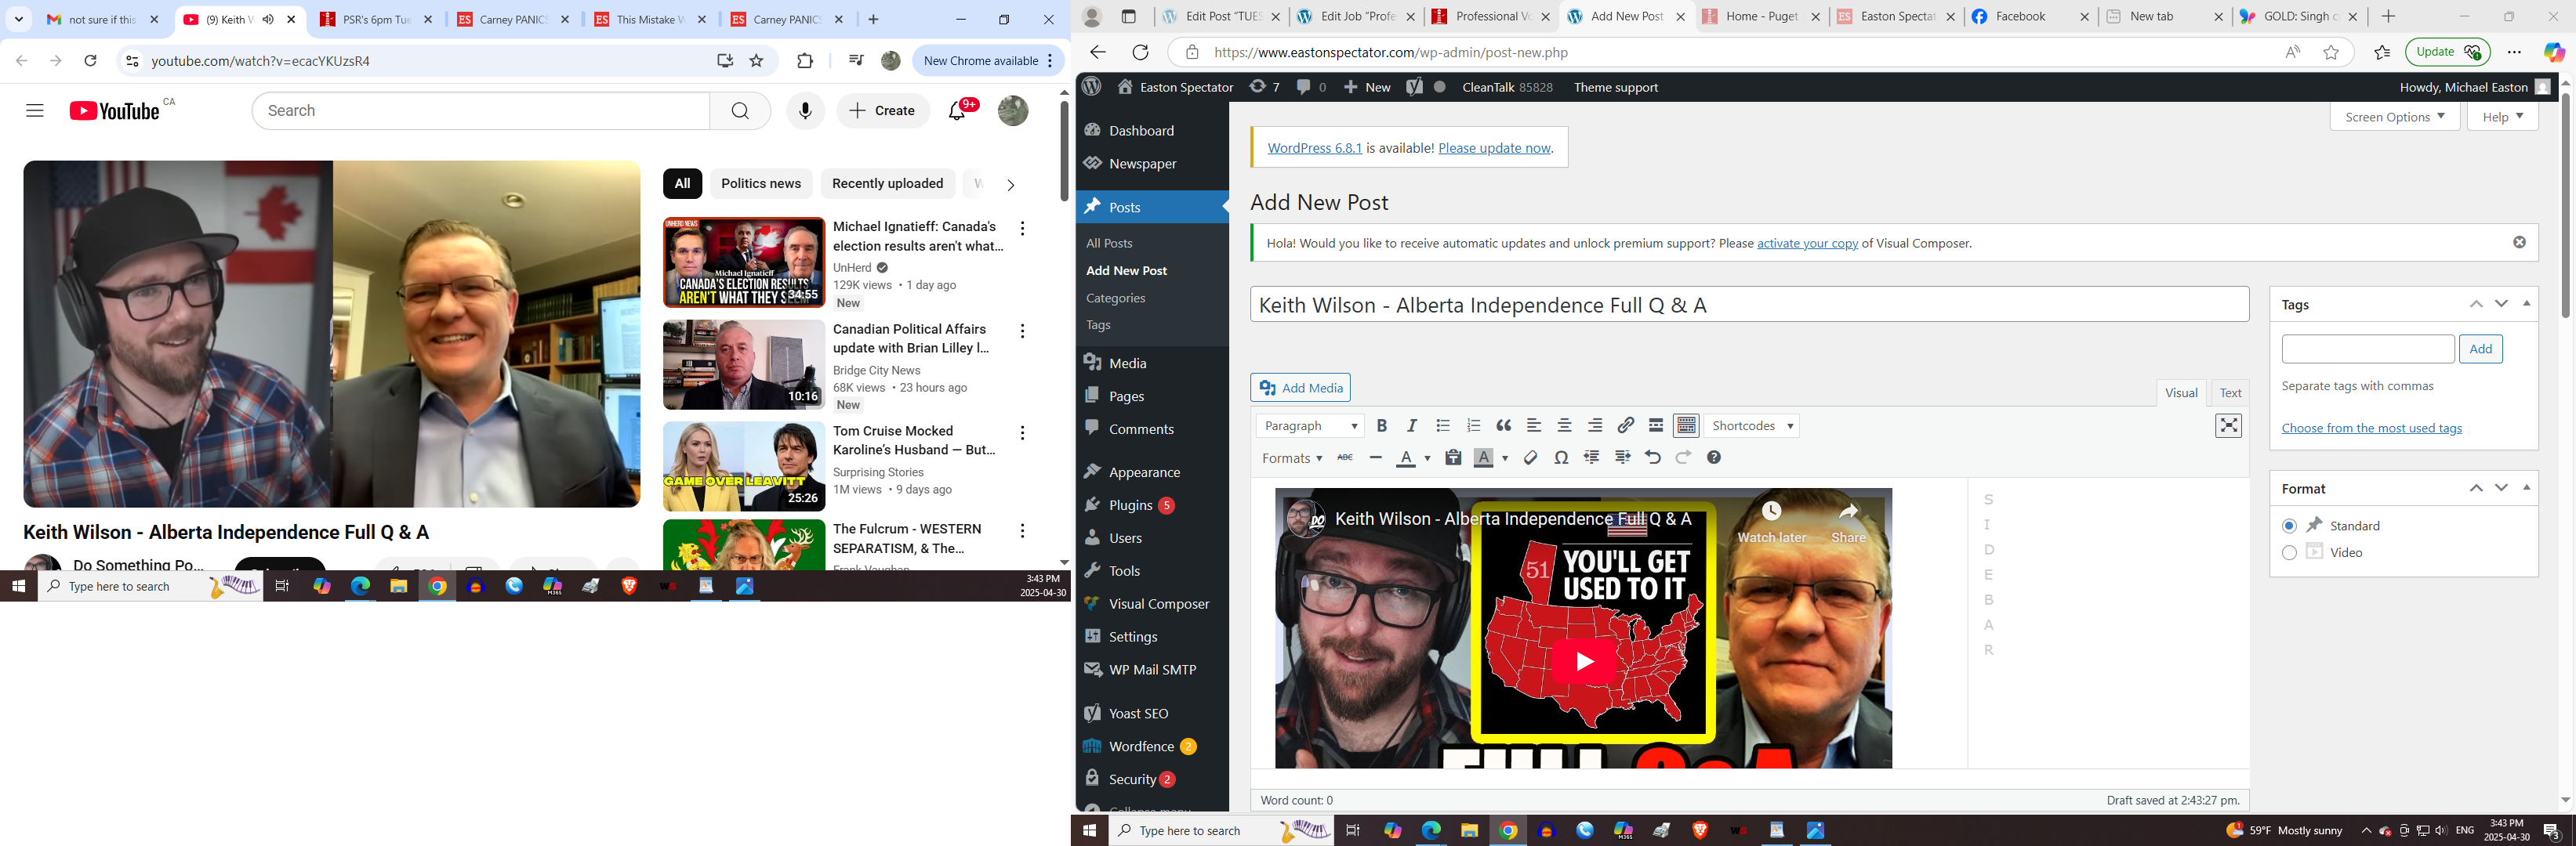Click the undo arrow in editor

tap(1652, 457)
